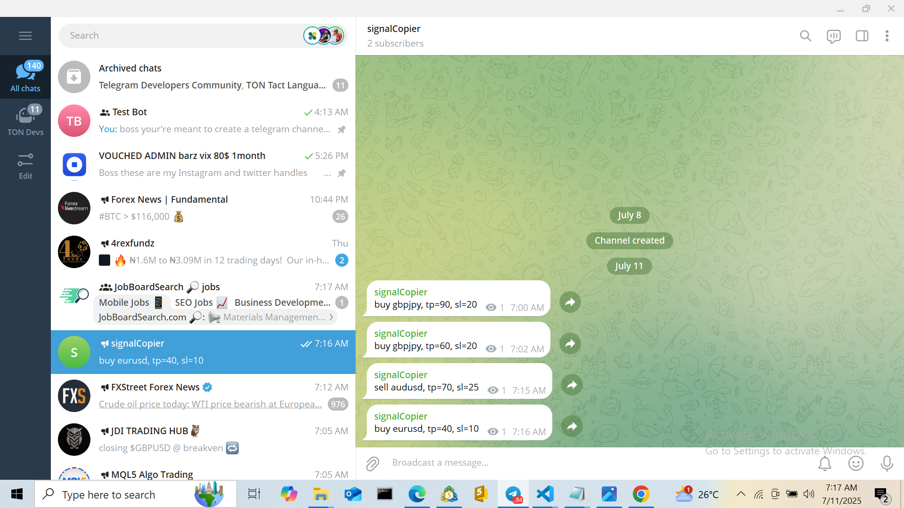Open the Windows Start menu
Image resolution: width=904 pixels, height=508 pixels.
(17, 494)
